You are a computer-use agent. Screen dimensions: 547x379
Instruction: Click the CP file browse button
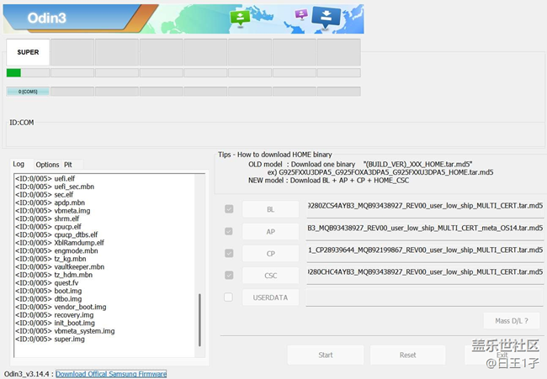tap(270, 253)
